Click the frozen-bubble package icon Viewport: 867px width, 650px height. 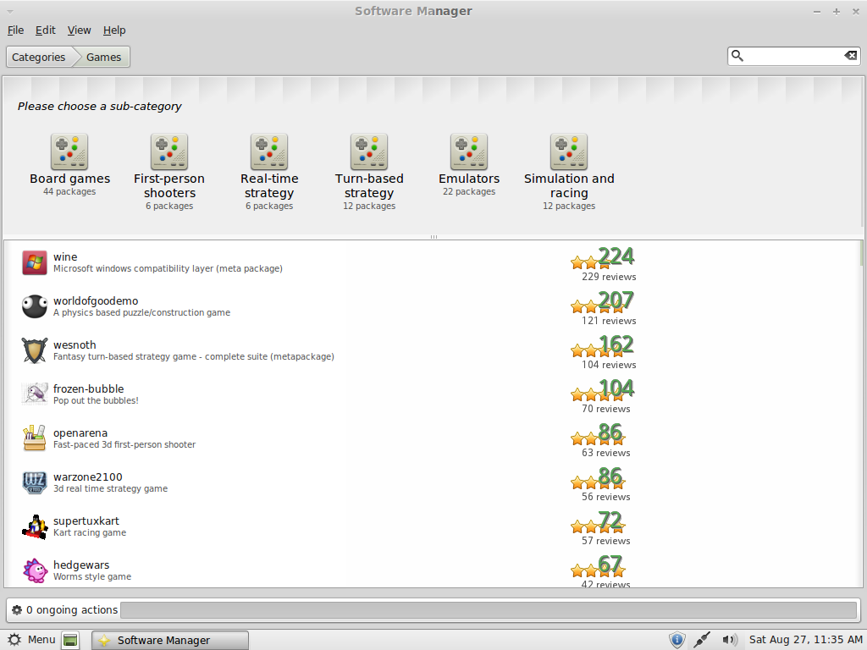[x=34, y=394]
